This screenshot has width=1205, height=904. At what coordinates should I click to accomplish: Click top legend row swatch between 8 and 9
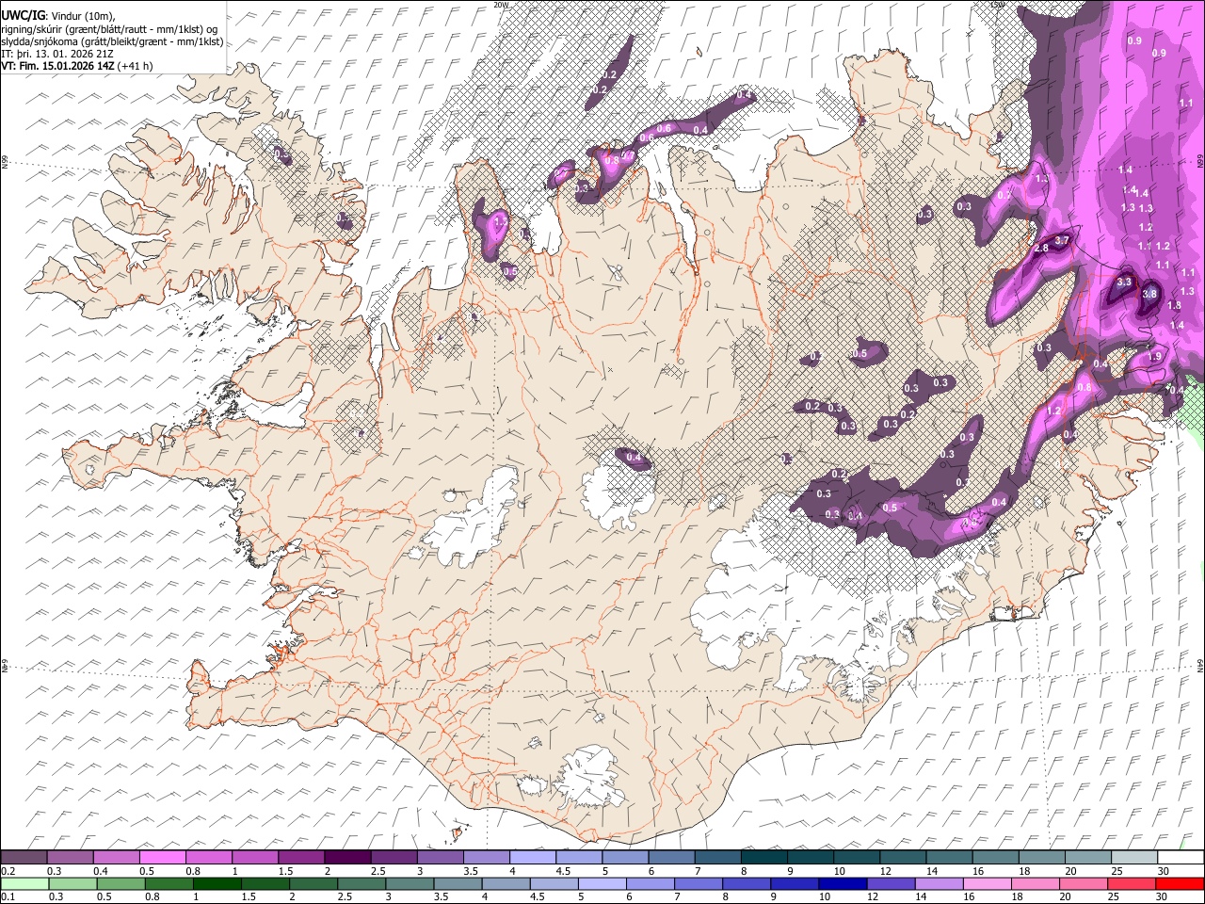[x=763, y=857]
